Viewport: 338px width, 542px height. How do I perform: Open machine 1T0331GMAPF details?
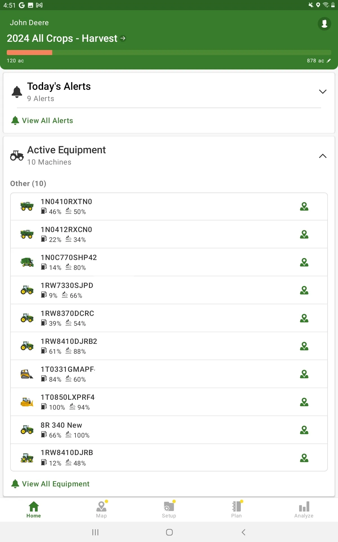(x=169, y=374)
